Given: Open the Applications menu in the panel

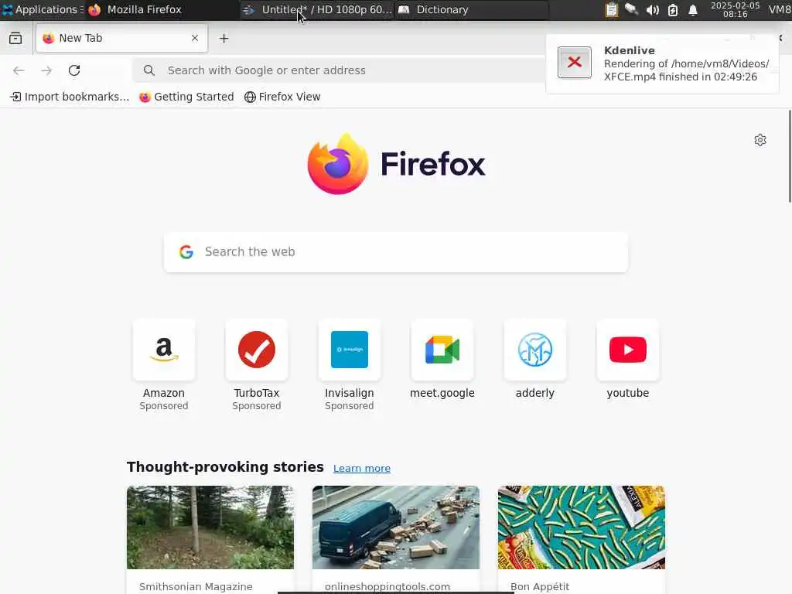Looking at the screenshot, I should click(43, 9).
